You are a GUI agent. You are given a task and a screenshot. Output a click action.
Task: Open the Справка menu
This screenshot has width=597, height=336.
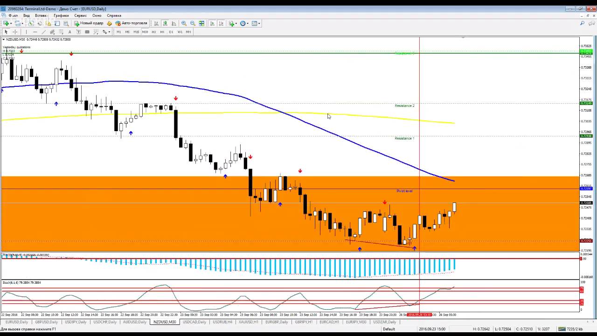[114, 15]
